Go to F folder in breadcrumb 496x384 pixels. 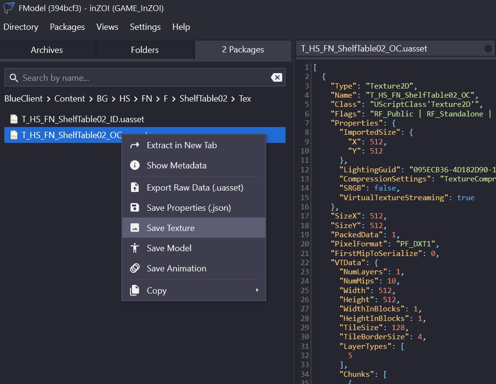point(166,99)
